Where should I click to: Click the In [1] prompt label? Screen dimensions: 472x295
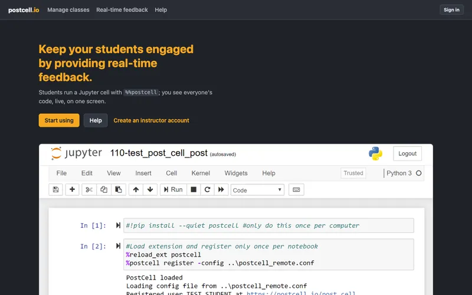[x=93, y=225]
